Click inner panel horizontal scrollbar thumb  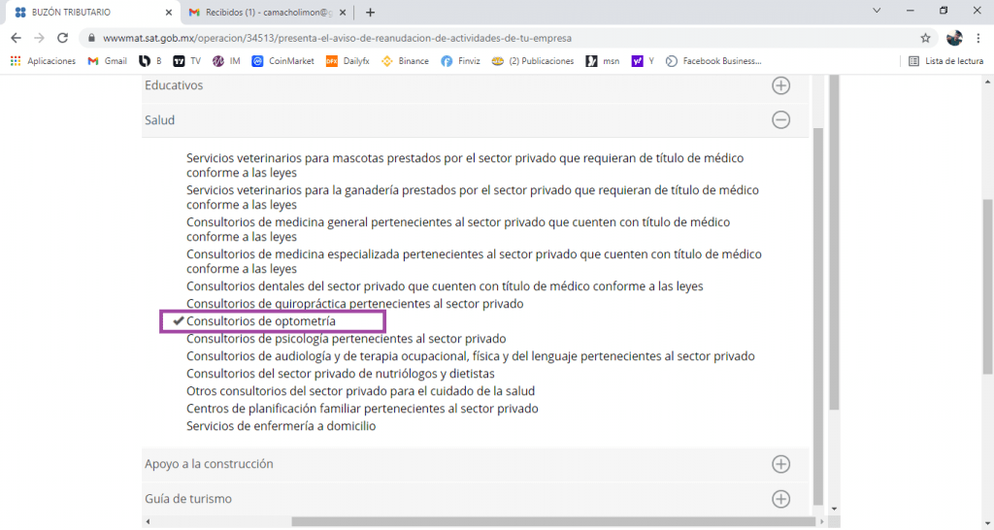click(x=552, y=522)
